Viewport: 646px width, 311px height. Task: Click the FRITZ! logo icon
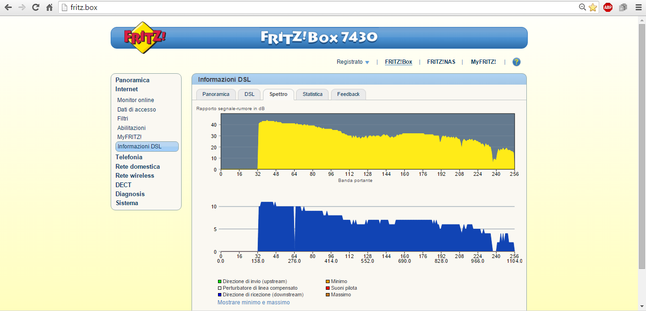tap(145, 37)
